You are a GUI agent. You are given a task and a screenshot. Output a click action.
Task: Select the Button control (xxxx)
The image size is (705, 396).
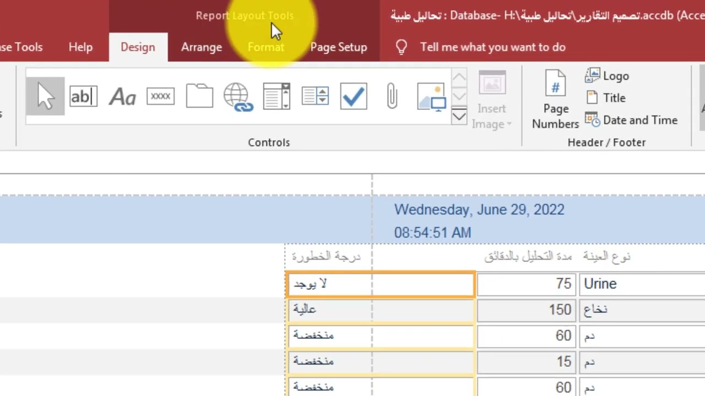[160, 97]
